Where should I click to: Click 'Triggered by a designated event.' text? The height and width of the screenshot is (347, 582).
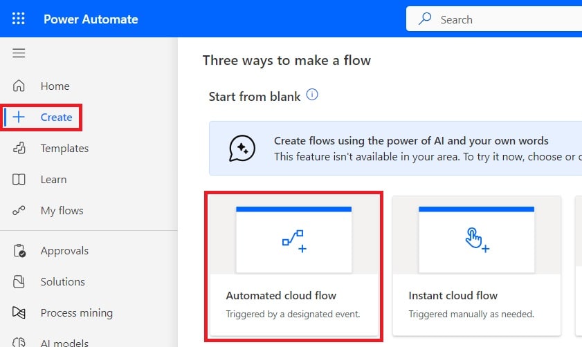(x=293, y=314)
